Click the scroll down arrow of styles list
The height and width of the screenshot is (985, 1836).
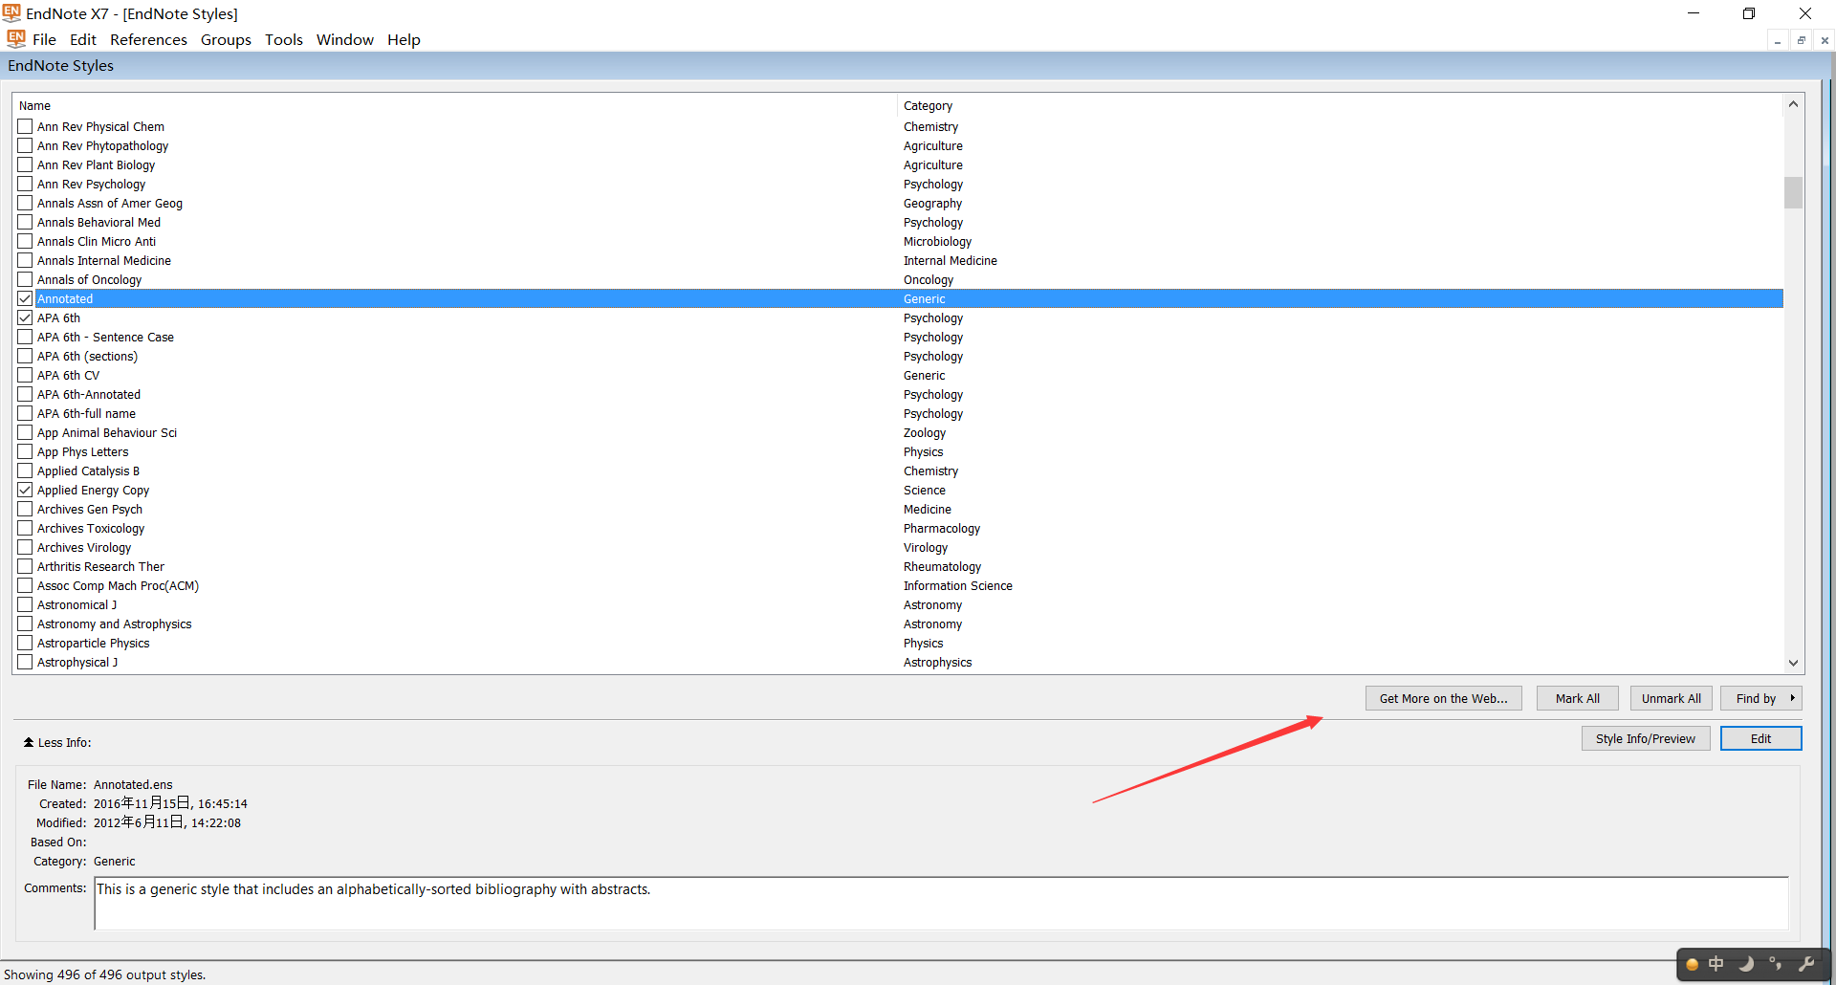tap(1793, 663)
